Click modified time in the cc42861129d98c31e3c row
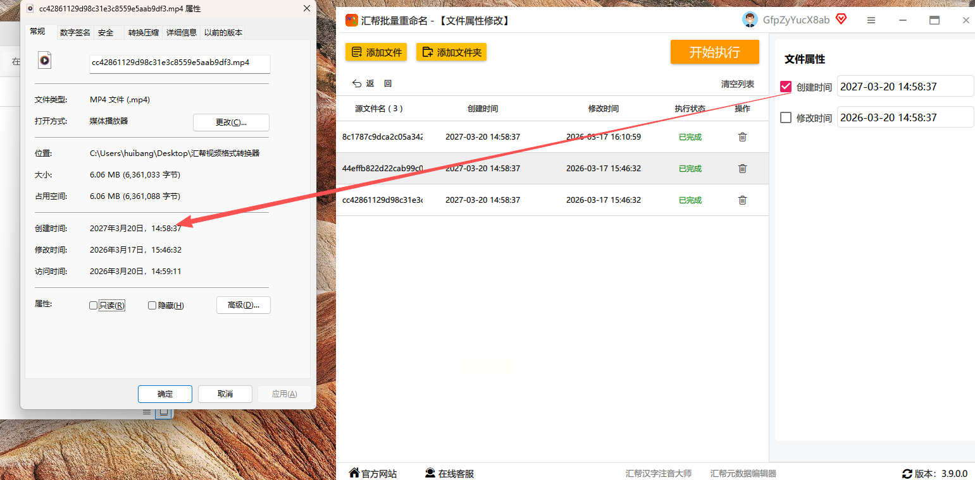The image size is (975, 480). [604, 200]
